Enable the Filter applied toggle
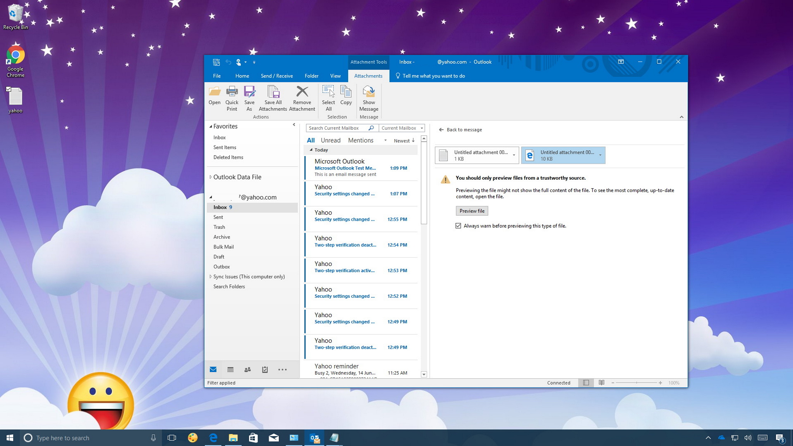Screen dimensions: 793x446 pos(221,382)
